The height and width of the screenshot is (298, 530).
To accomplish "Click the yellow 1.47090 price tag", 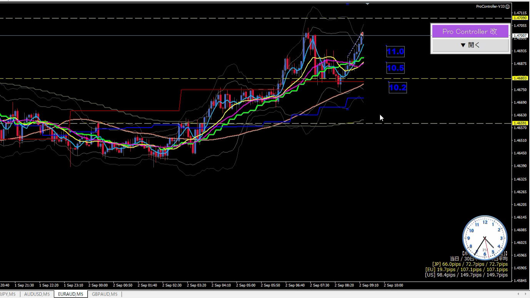I will [x=520, y=18].
